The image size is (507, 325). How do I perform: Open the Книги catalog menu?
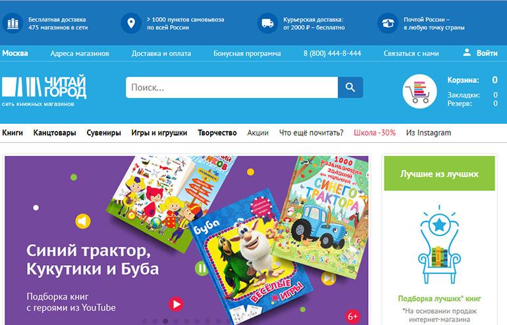pyautogui.click(x=13, y=133)
